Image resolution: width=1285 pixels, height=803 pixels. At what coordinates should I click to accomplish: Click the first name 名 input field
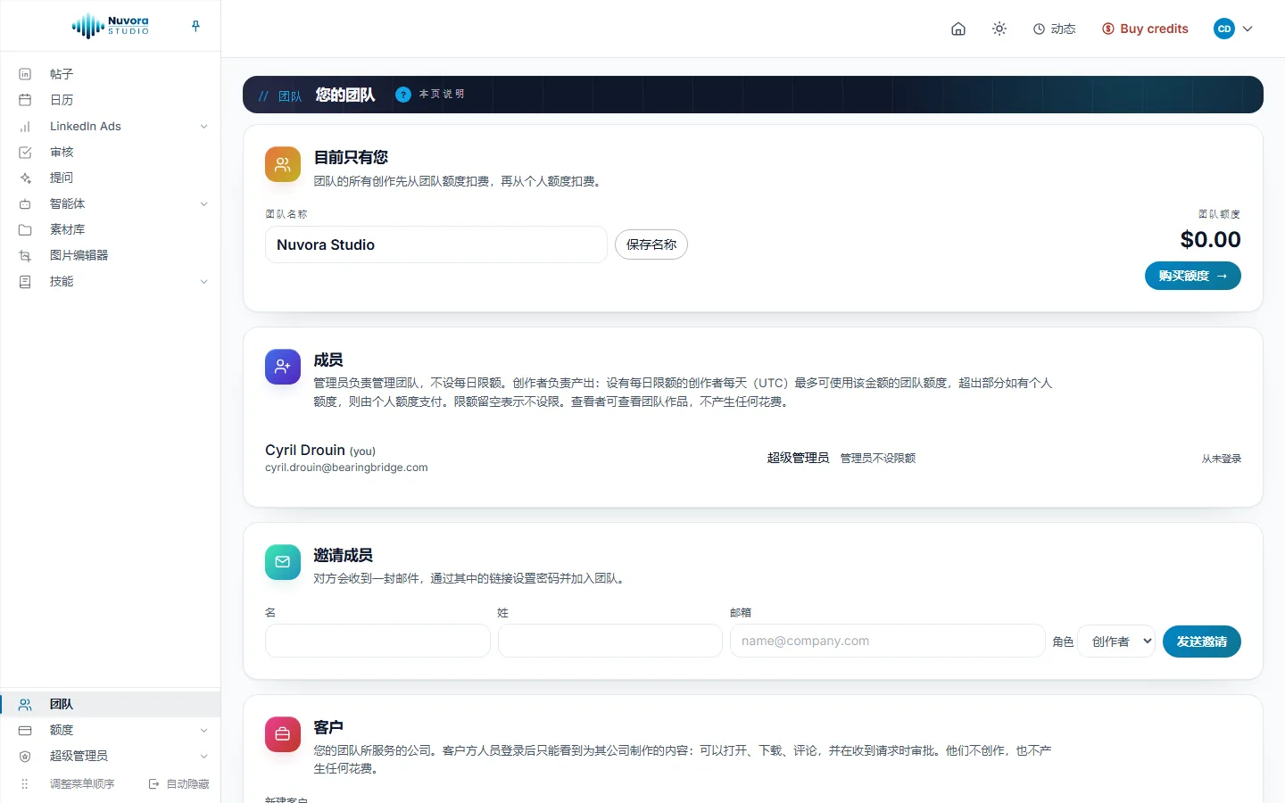click(377, 641)
